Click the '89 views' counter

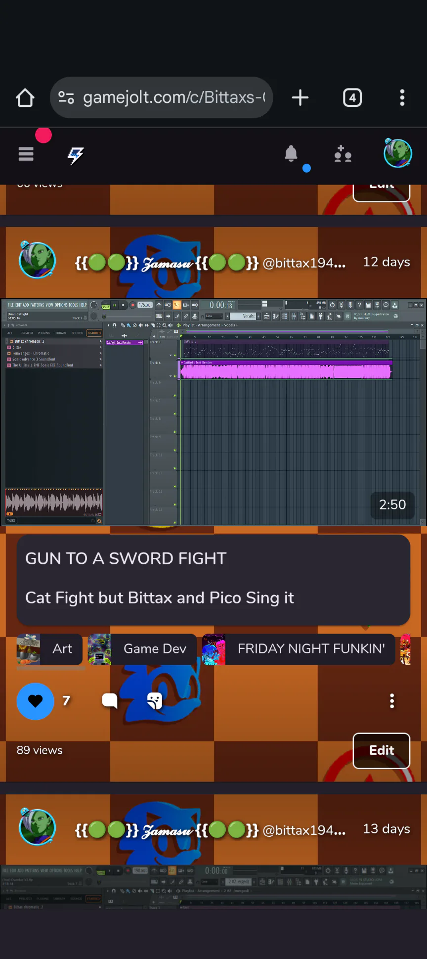click(40, 750)
